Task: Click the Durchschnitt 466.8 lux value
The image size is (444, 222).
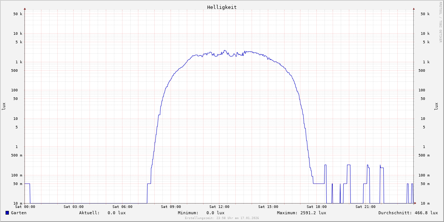Action: [425, 213]
